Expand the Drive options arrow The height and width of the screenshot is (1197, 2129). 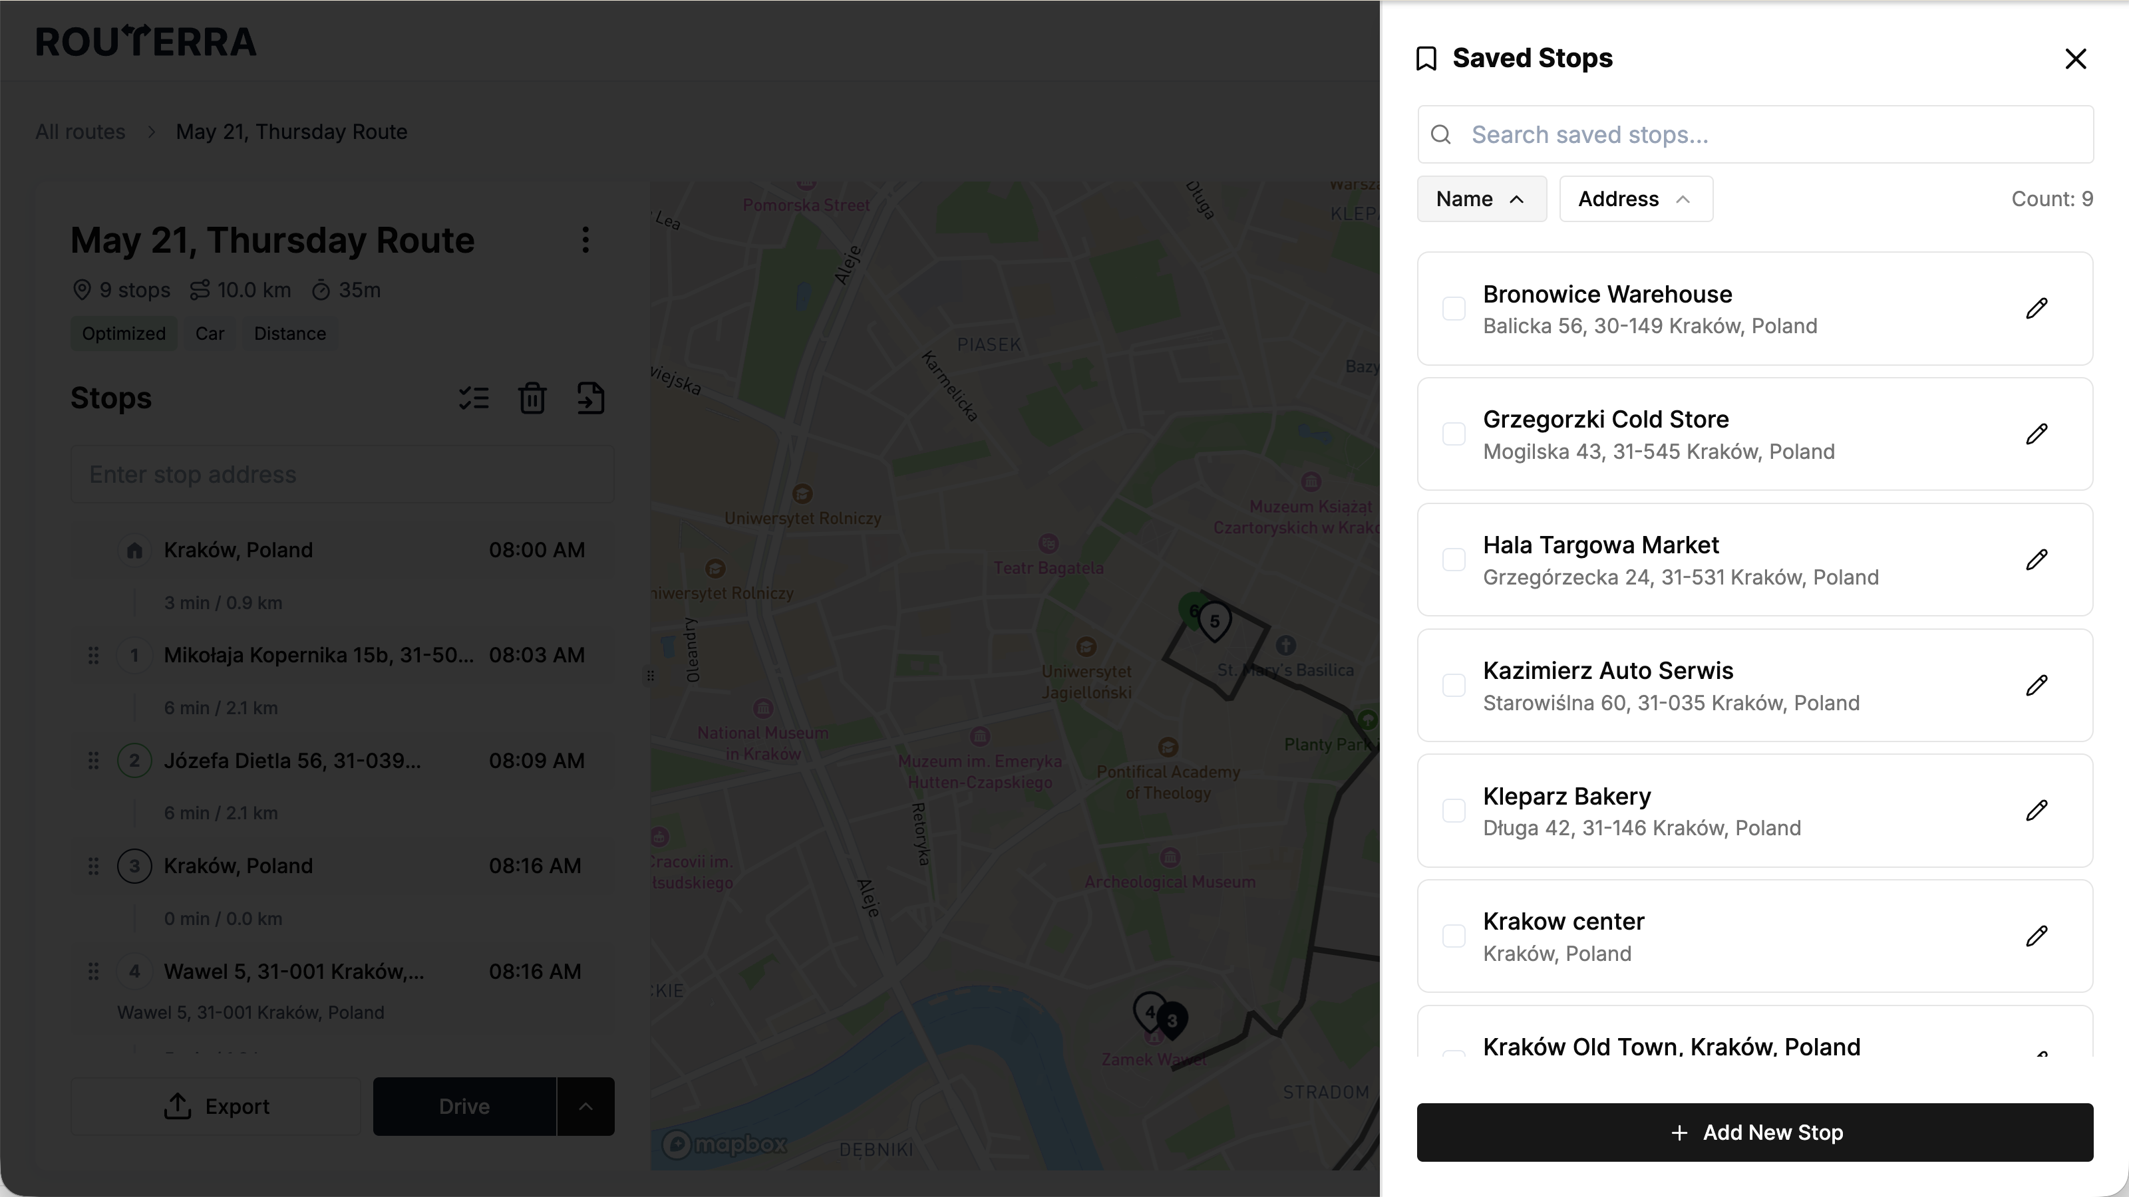(x=586, y=1106)
